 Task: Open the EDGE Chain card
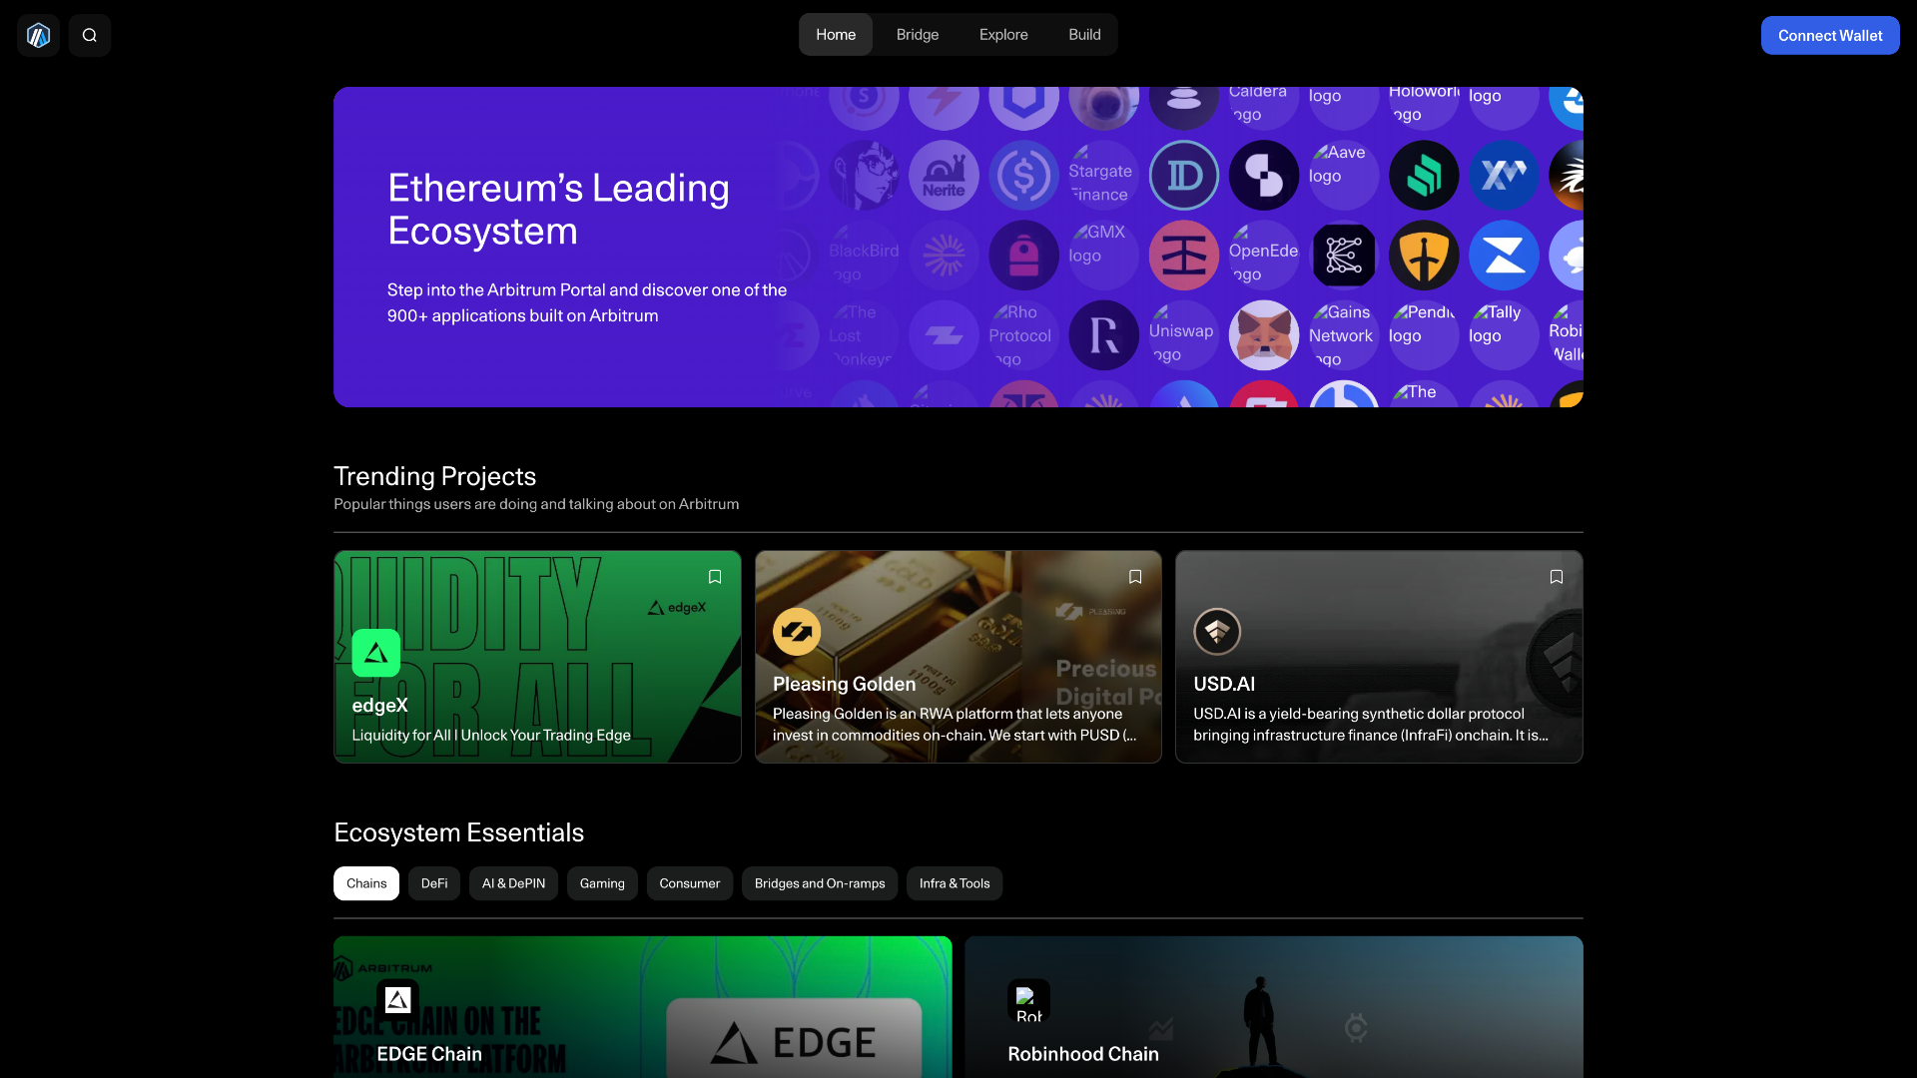(x=643, y=1007)
